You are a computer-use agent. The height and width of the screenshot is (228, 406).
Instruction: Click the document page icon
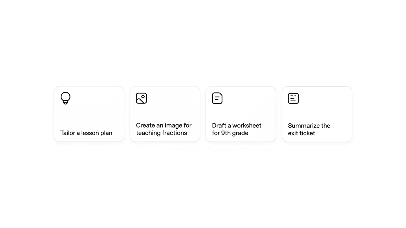217,98
